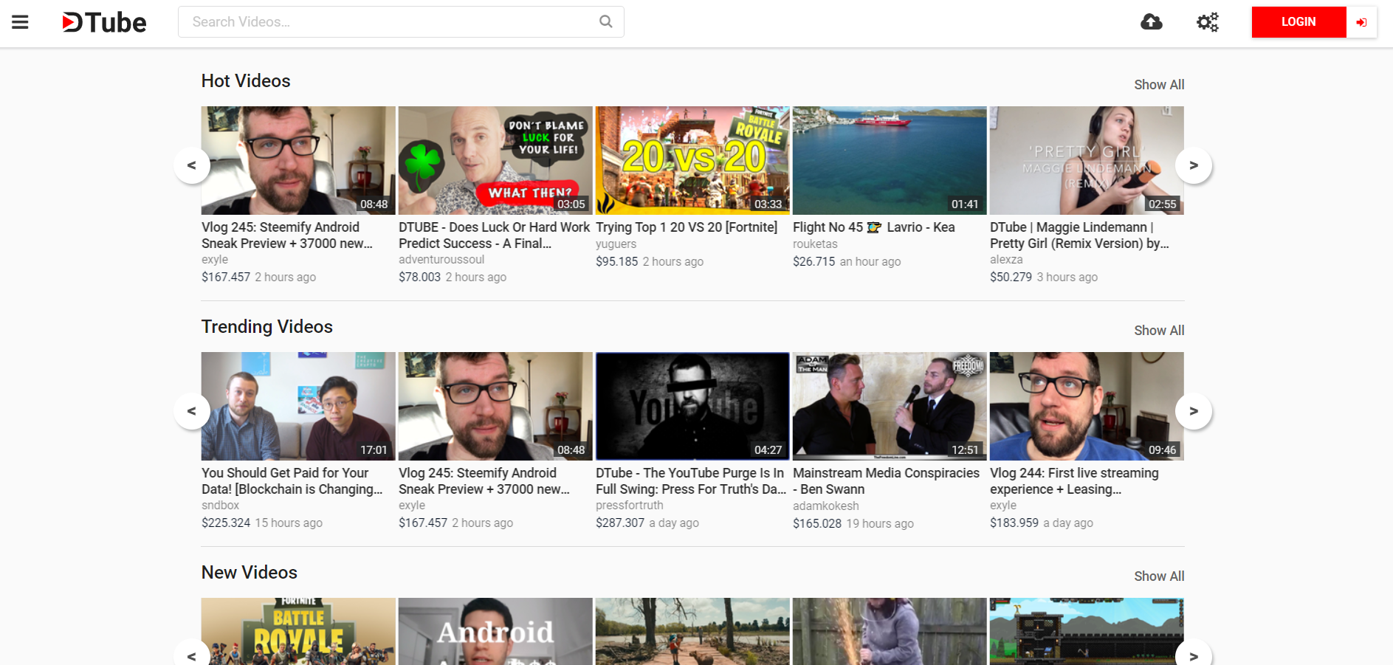Open DTUBE Does Luck Or Hard Work title
Image resolution: width=1393 pixels, height=665 pixels.
point(495,235)
